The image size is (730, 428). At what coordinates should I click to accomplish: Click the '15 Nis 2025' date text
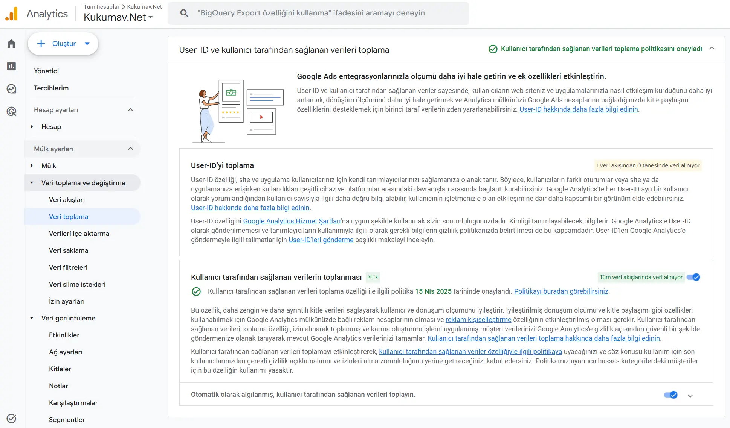tap(433, 291)
